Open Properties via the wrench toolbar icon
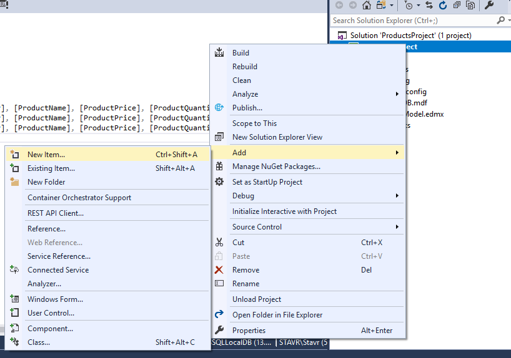The width and height of the screenshot is (511, 358). pos(489,5)
